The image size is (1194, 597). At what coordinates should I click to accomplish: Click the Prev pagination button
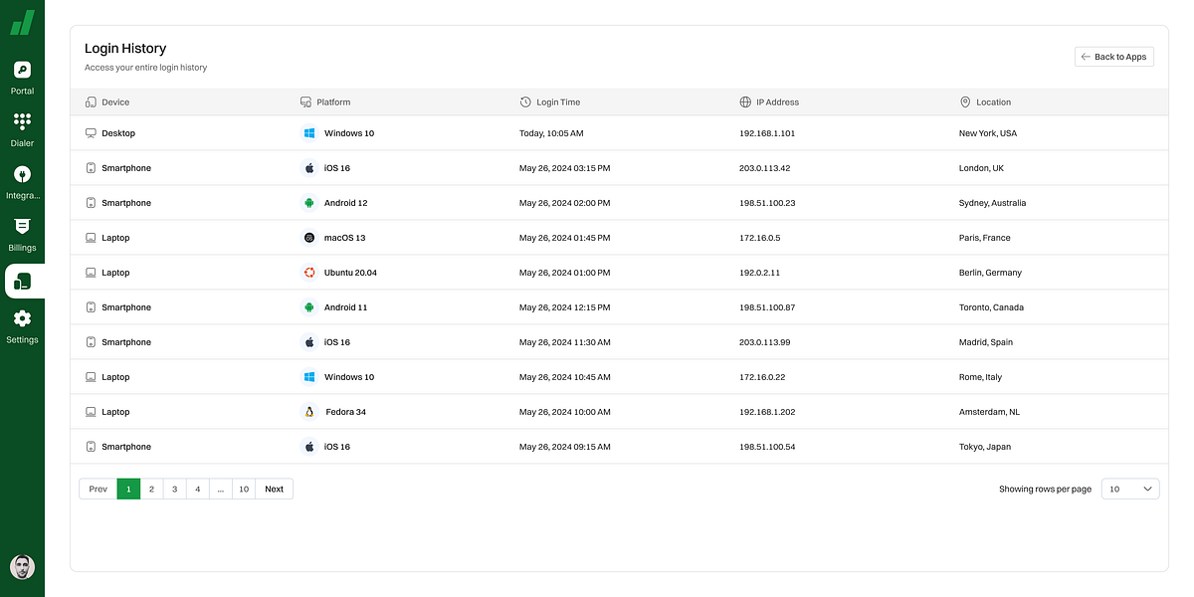[x=98, y=489]
